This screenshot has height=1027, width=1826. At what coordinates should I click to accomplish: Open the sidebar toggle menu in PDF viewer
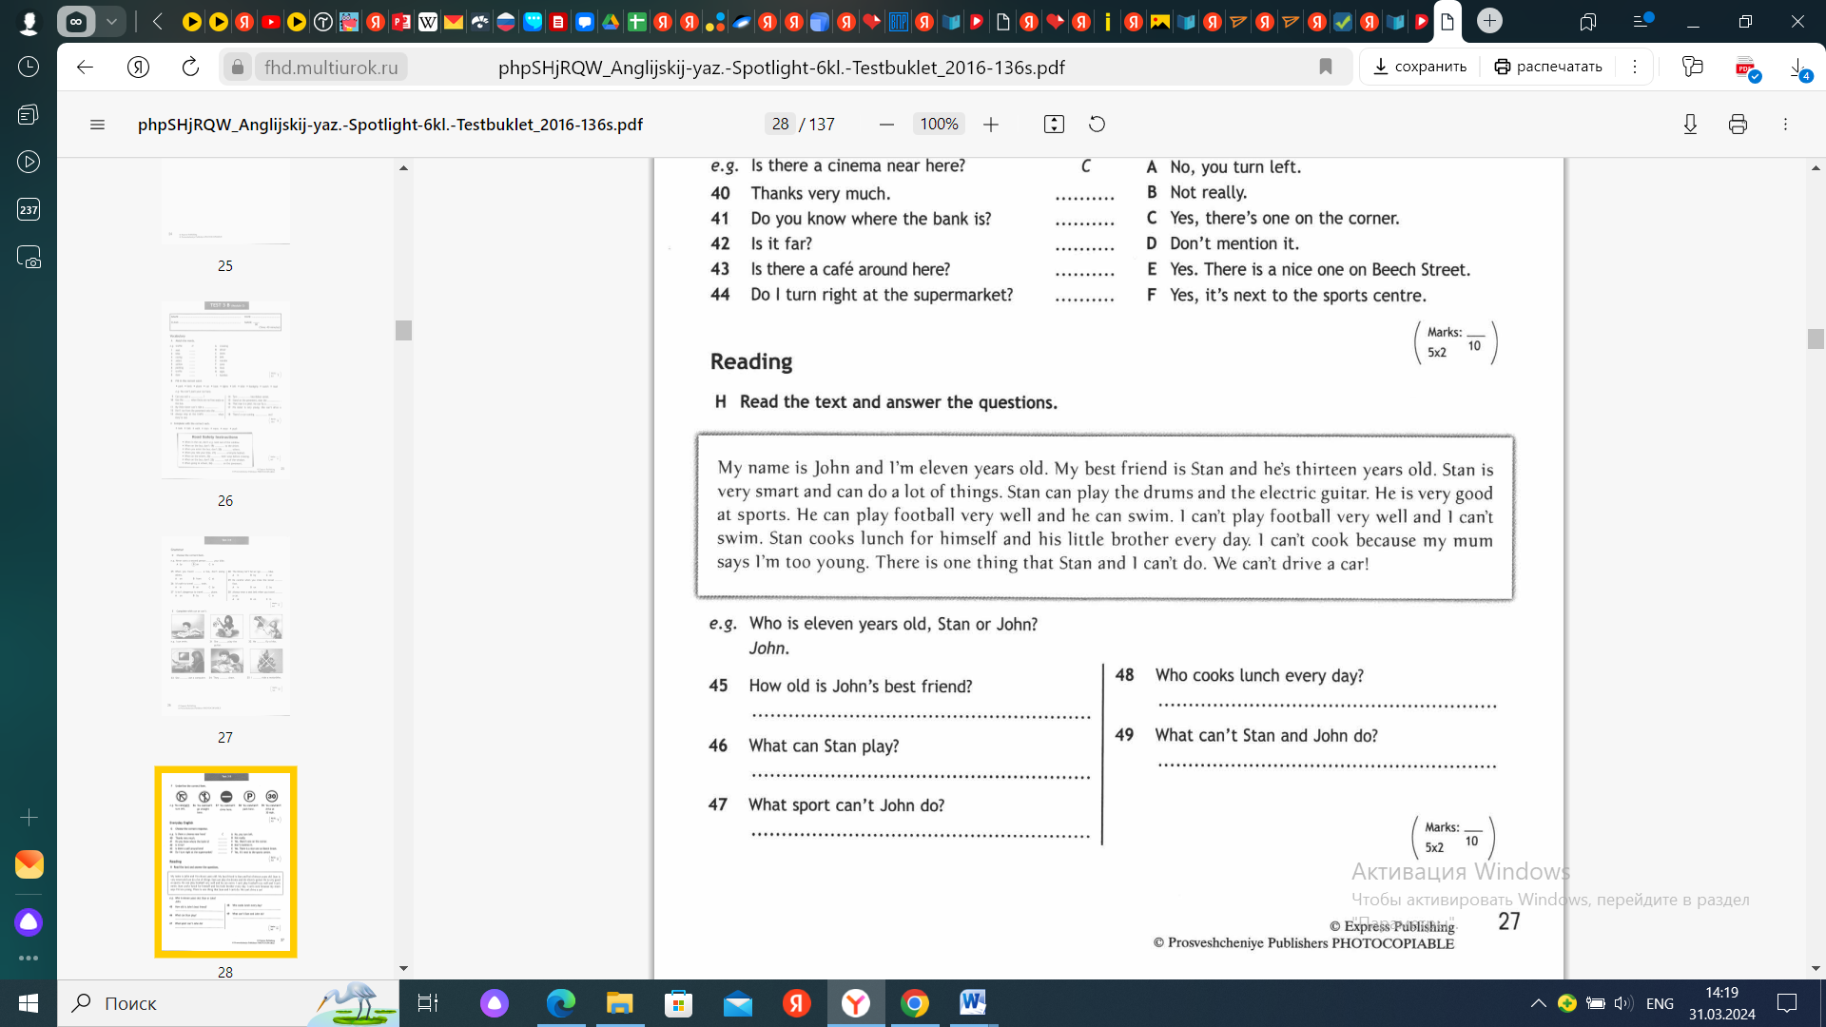tap(97, 125)
